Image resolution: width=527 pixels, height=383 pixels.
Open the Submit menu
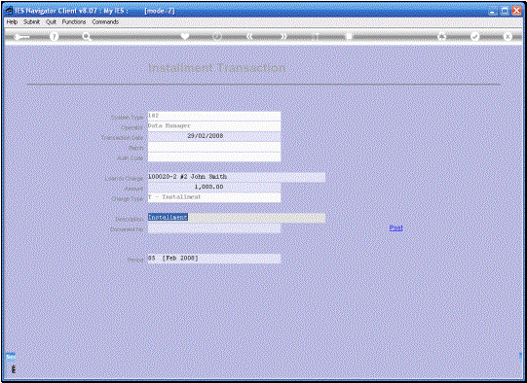click(31, 21)
